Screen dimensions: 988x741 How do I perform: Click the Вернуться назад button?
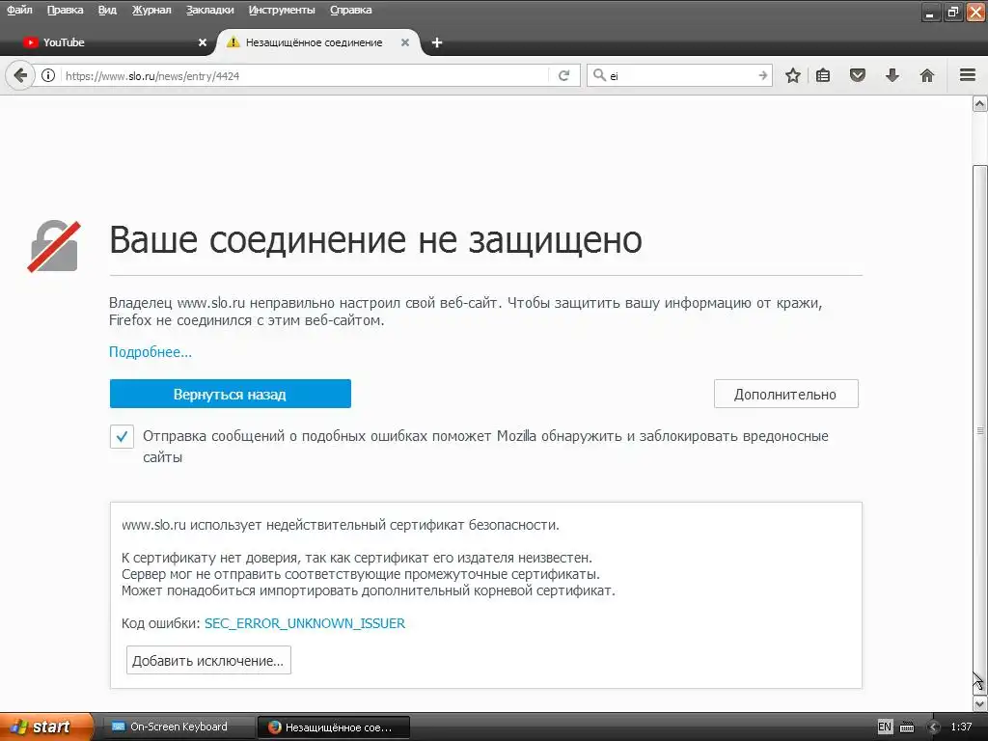coord(230,394)
